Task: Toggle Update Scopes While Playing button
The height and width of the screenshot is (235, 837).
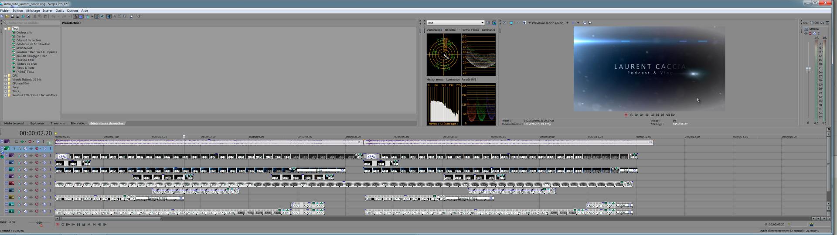Action: pyautogui.click(x=494, y=23)
